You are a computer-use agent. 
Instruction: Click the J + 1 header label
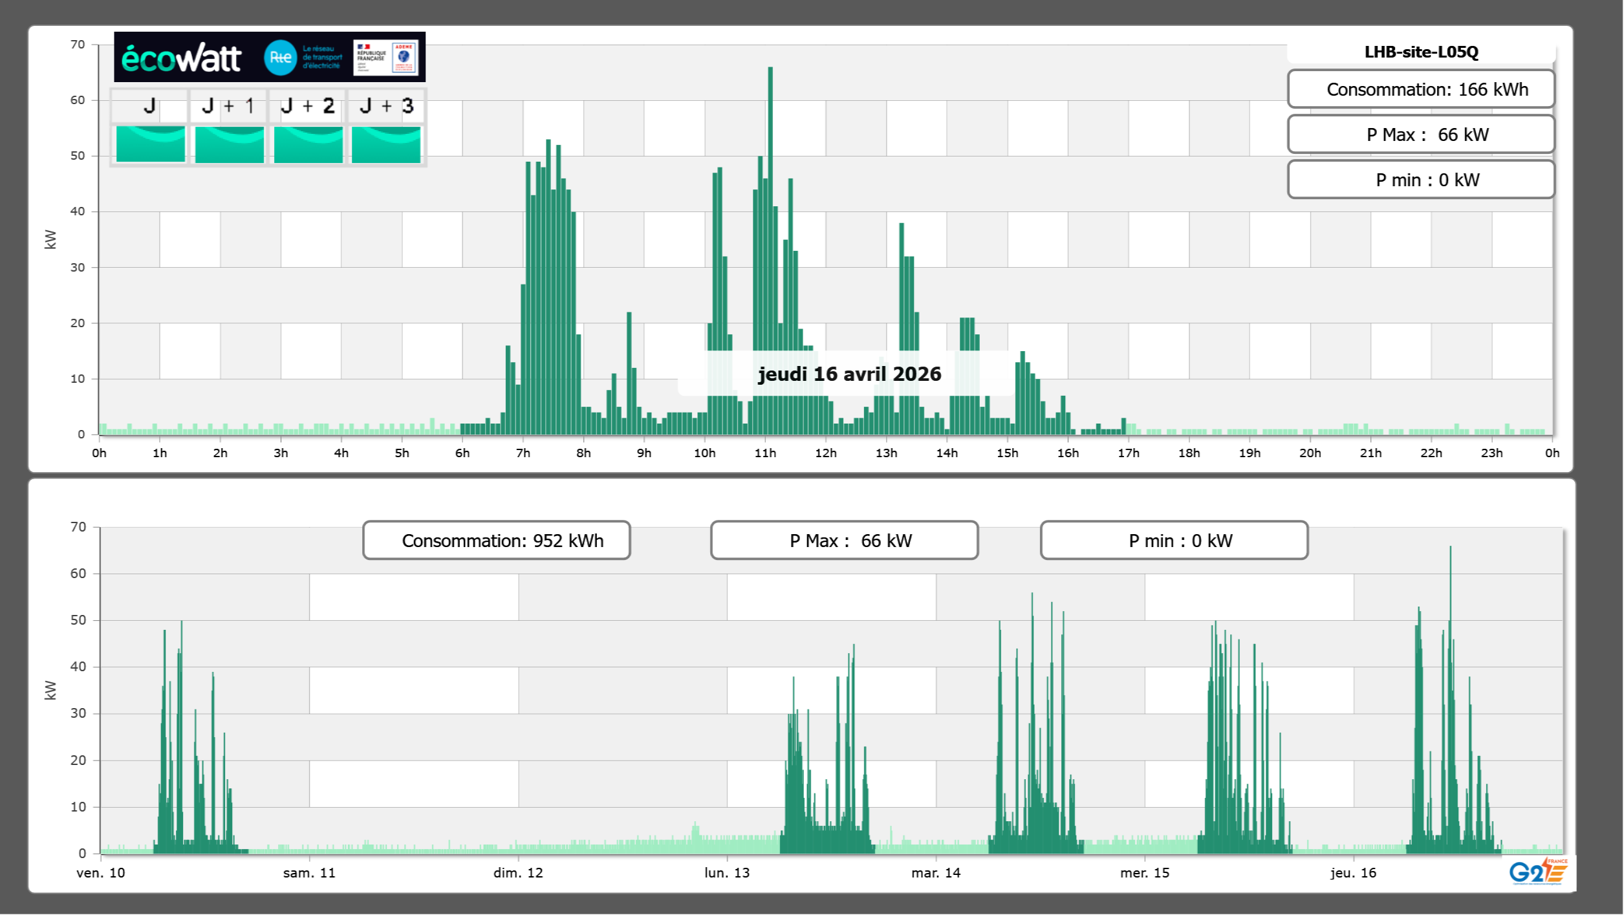coord(228,106)
